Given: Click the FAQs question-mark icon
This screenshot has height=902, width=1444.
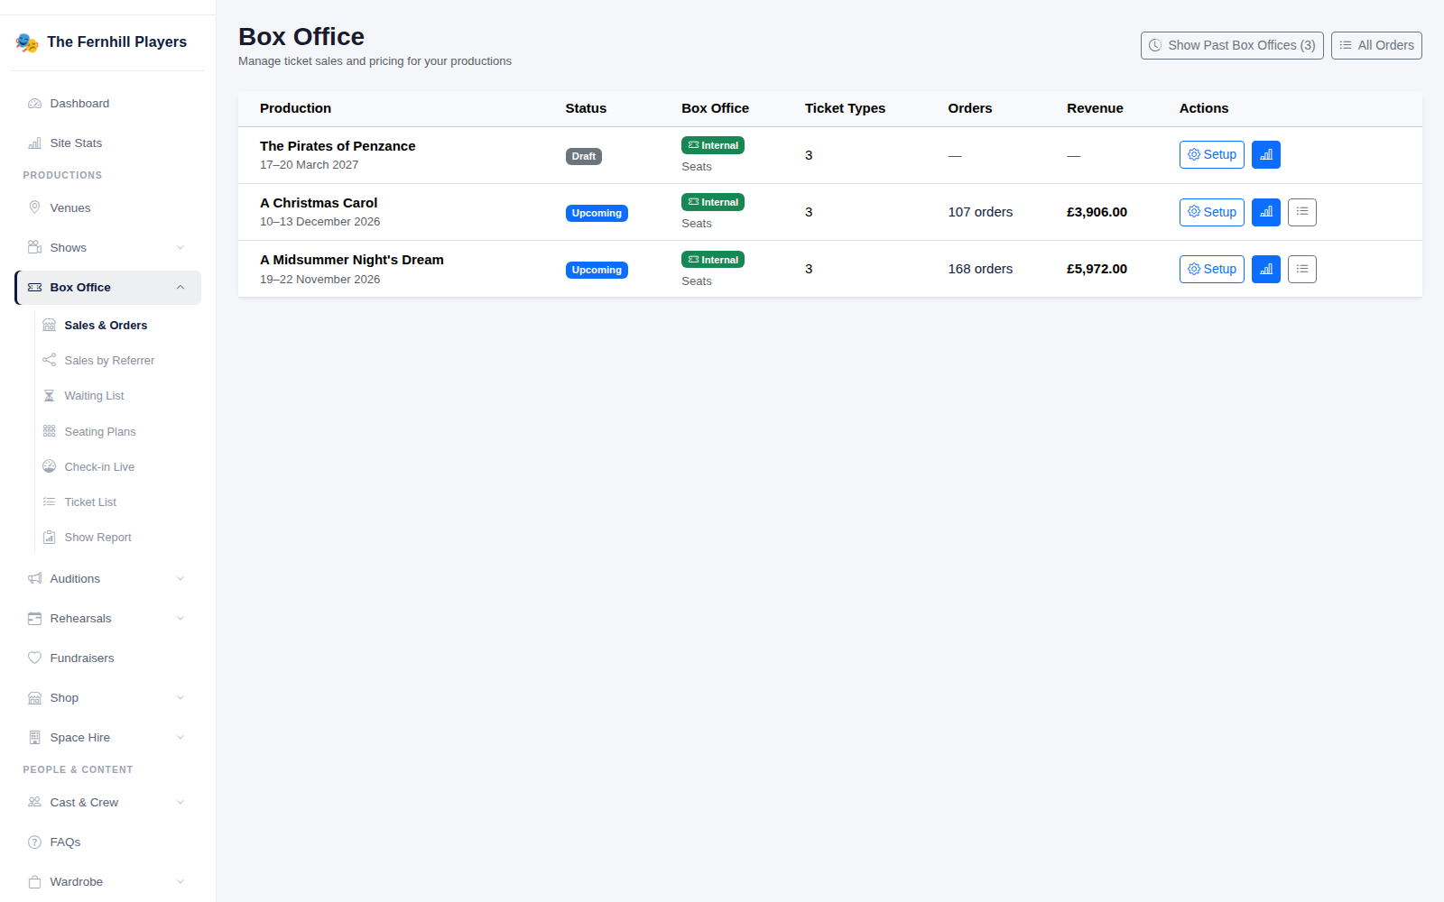Looking at the screenshot, I should tap(34, 842).
